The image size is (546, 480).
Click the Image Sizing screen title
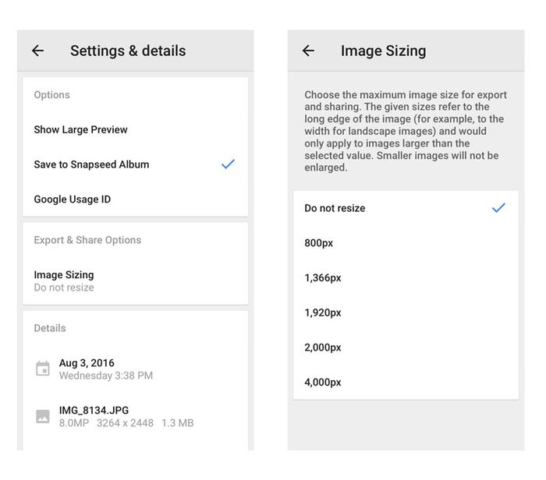coord(383,51)
